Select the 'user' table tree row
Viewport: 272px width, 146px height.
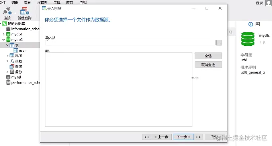coord(20,51)
